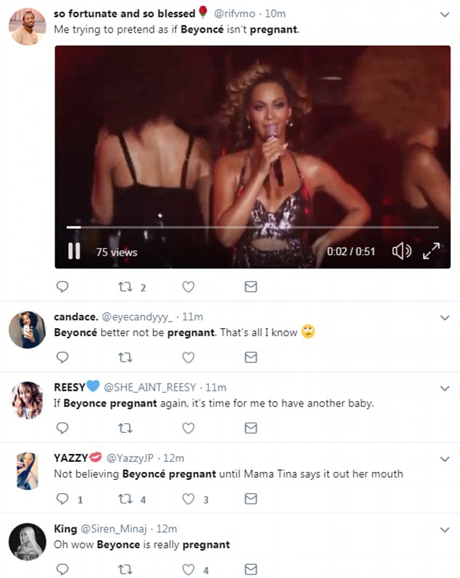
Task: Like candace's tweet
Action: [x=188, y=357]
